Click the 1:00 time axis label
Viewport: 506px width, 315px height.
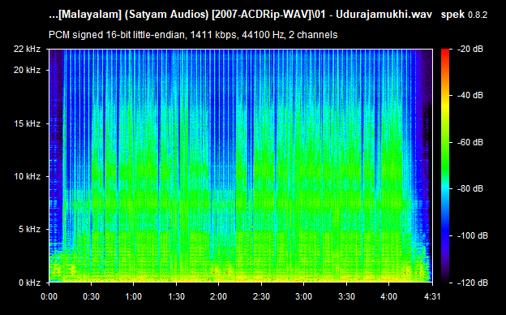point(133,296)
